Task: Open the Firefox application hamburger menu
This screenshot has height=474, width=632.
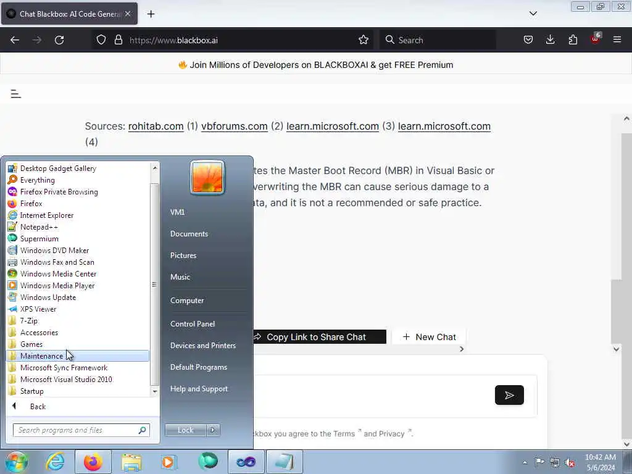Action: [617, 40]
